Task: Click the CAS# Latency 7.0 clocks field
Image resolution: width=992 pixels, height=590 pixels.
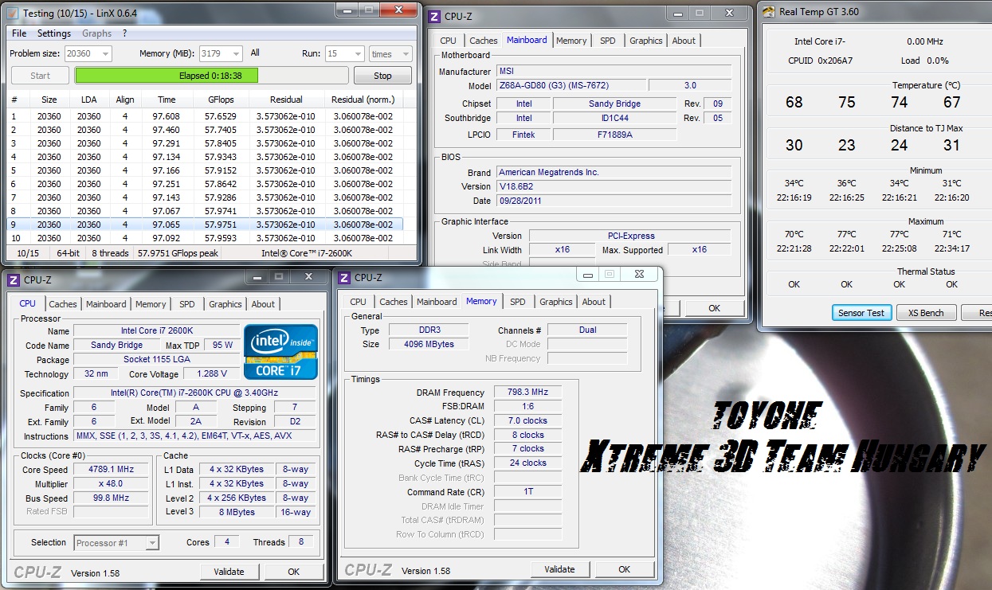Action: point(527,420)
